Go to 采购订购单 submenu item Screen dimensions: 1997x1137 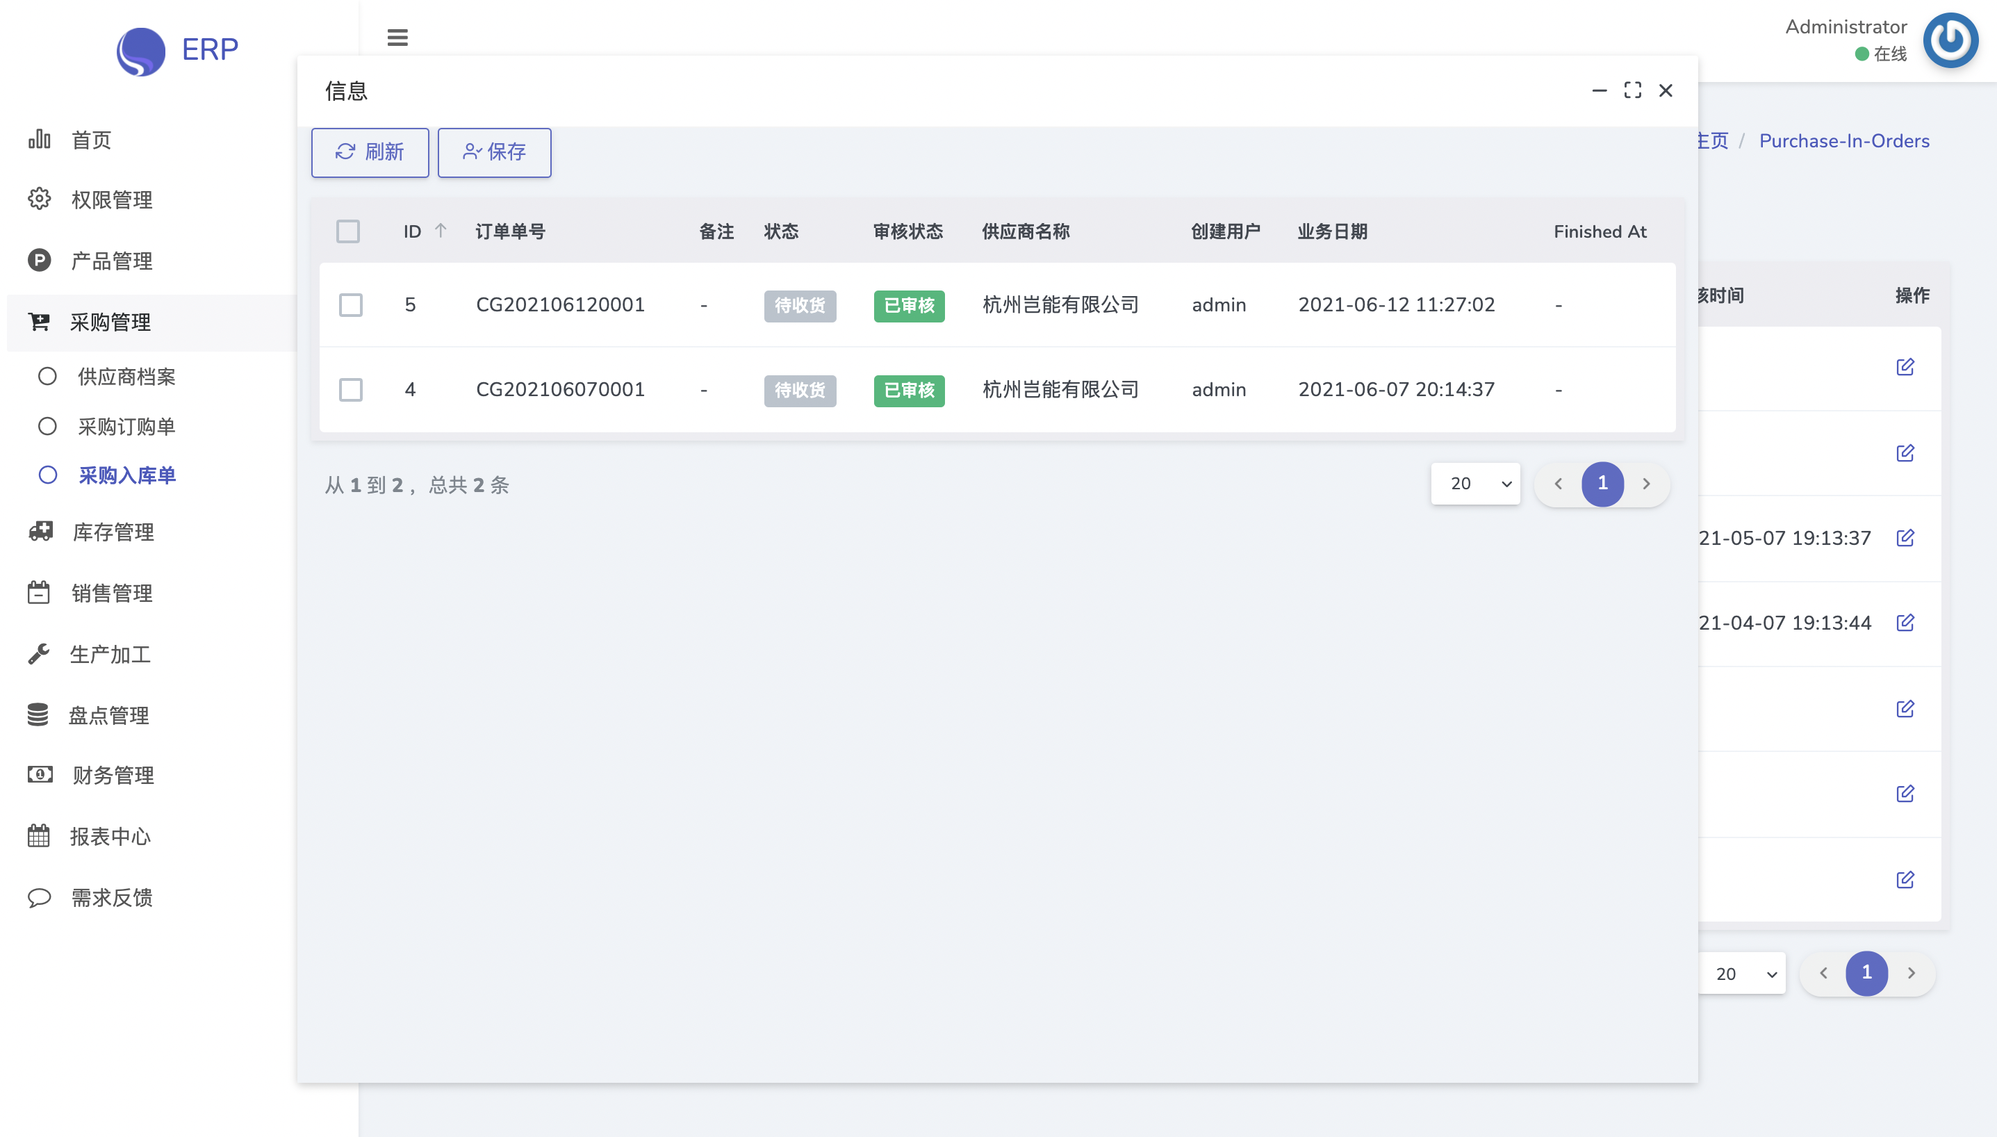[x=126, y=427]
